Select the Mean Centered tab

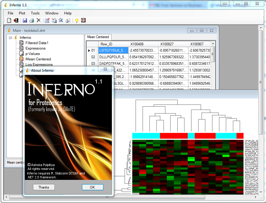[98, 37]
